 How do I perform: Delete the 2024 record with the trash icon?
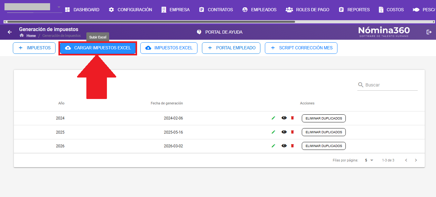point(292,118)
